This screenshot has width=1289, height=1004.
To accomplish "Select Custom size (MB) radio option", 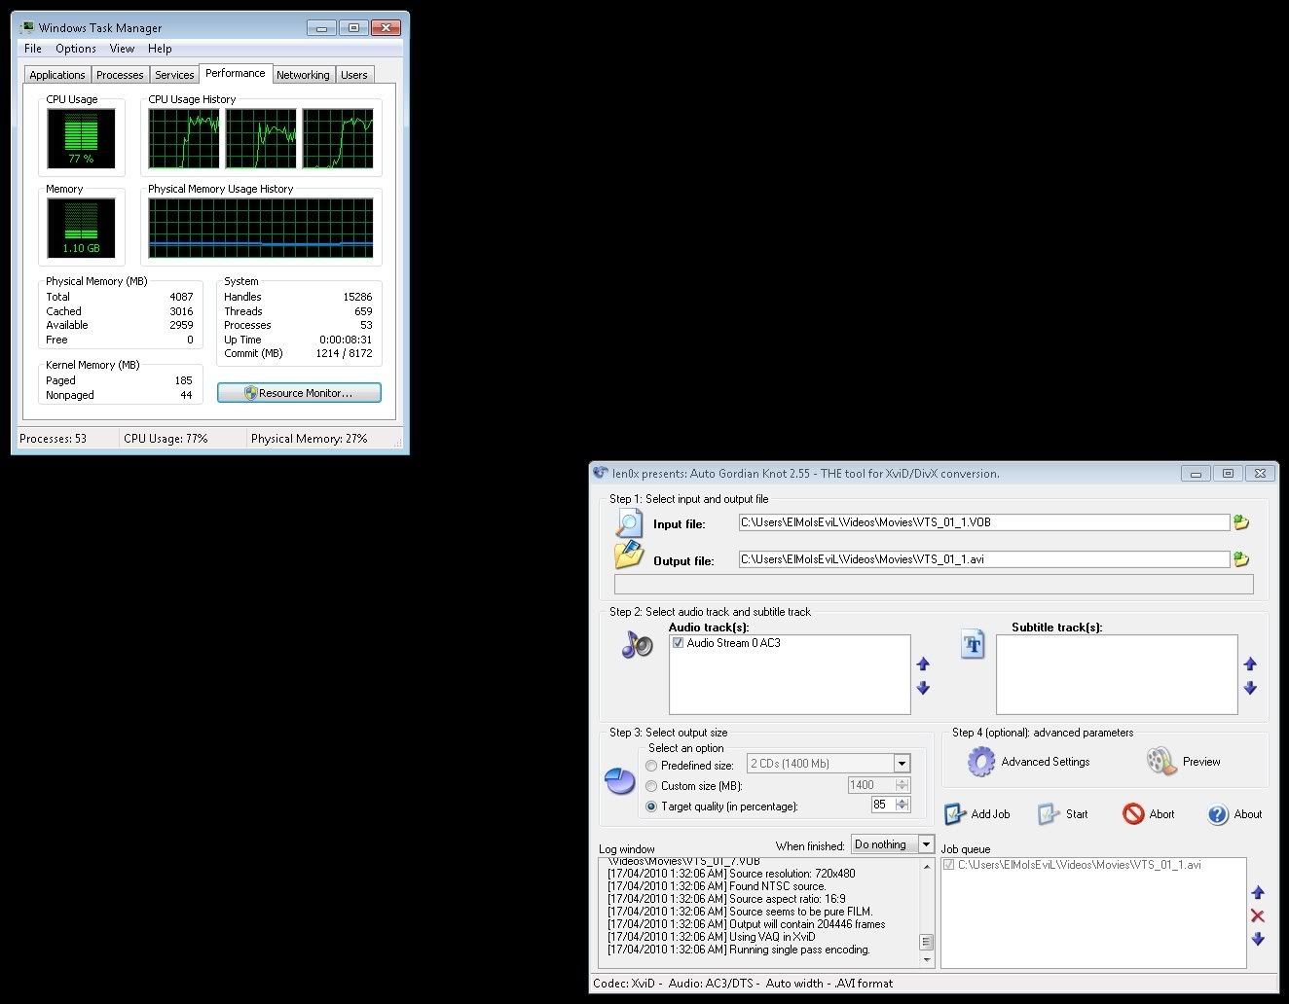I will 651,786.
